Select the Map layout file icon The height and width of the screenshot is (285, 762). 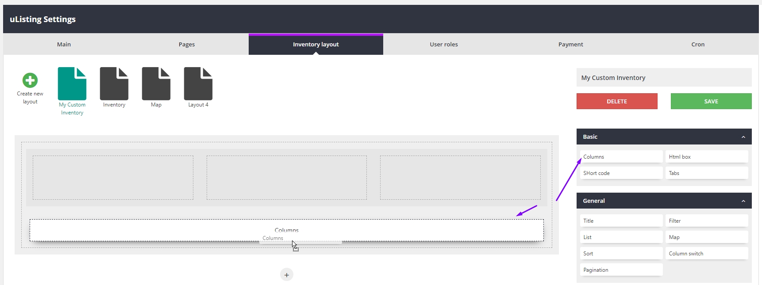(156, 84)
